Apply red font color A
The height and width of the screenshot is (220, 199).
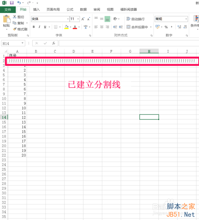pyautogui.click(x=75, y=27)
